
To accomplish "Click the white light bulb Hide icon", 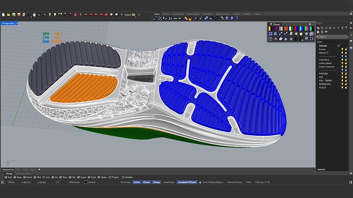I will (50, 15).
